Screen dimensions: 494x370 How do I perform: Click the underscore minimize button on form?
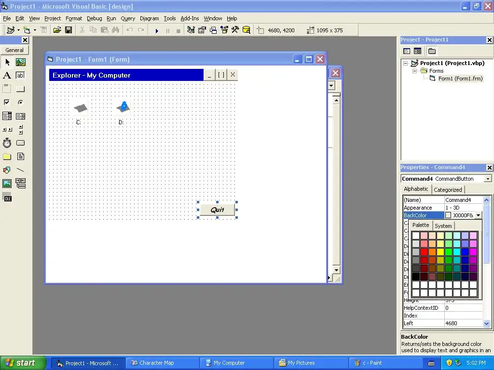point(209,75)
